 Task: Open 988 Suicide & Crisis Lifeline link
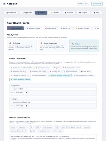[x=23, y=136]
